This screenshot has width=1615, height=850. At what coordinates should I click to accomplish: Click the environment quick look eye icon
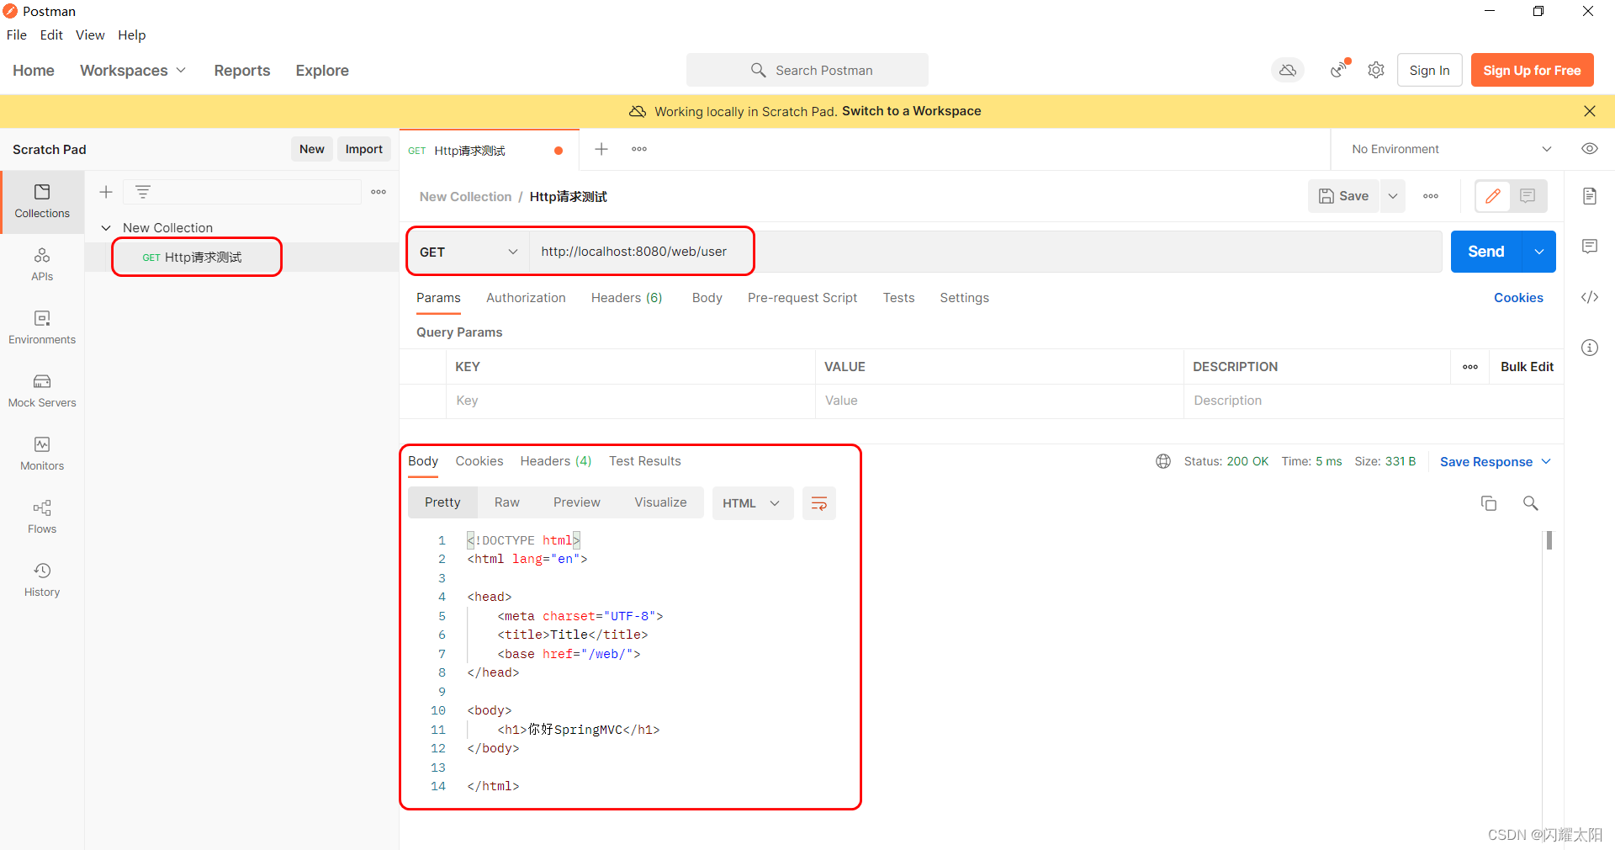[x=1590, y=149]
